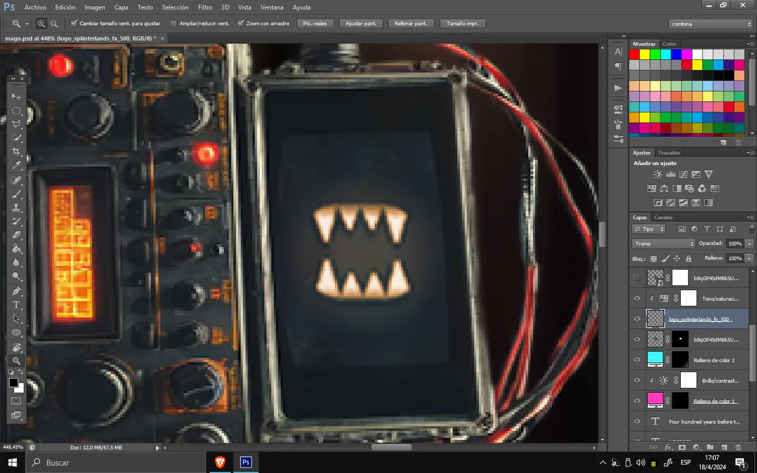Screen dimensions: 757x473
Task: Select the Clone Stamp tool
Action: point(17,208)
